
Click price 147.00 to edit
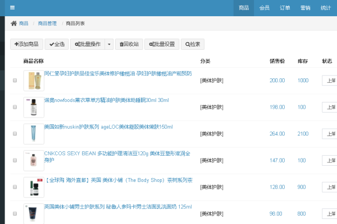[x=277, y=160]
